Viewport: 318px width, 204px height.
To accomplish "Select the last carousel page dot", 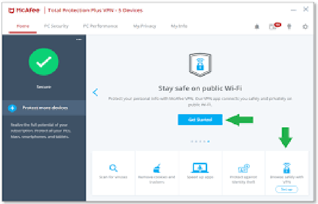I will coord(208,141).
